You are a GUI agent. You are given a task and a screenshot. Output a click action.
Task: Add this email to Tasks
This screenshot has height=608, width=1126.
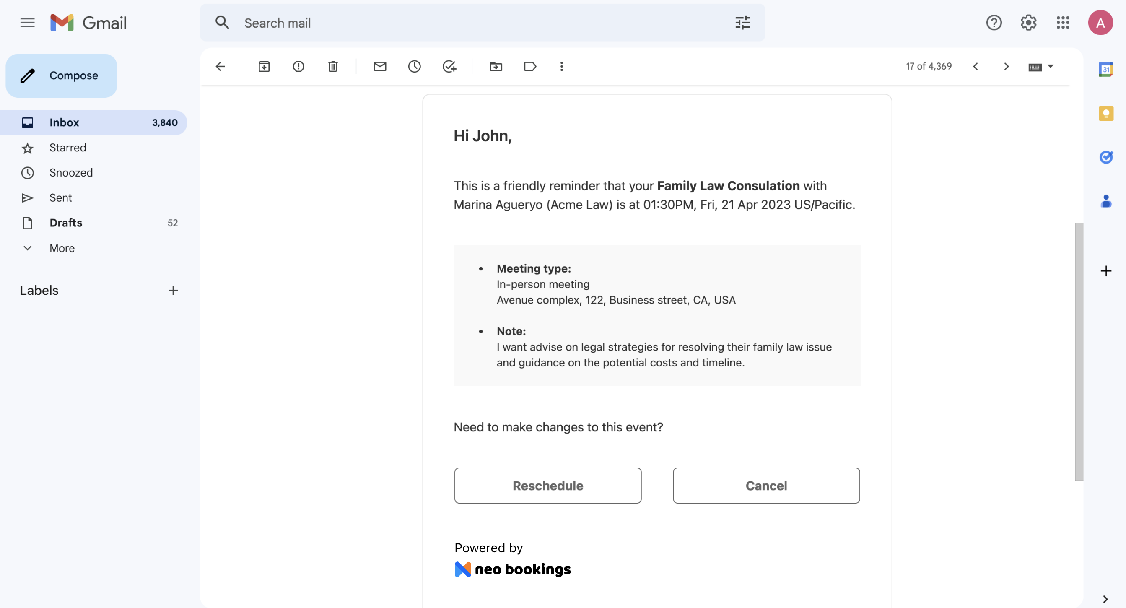449,66
